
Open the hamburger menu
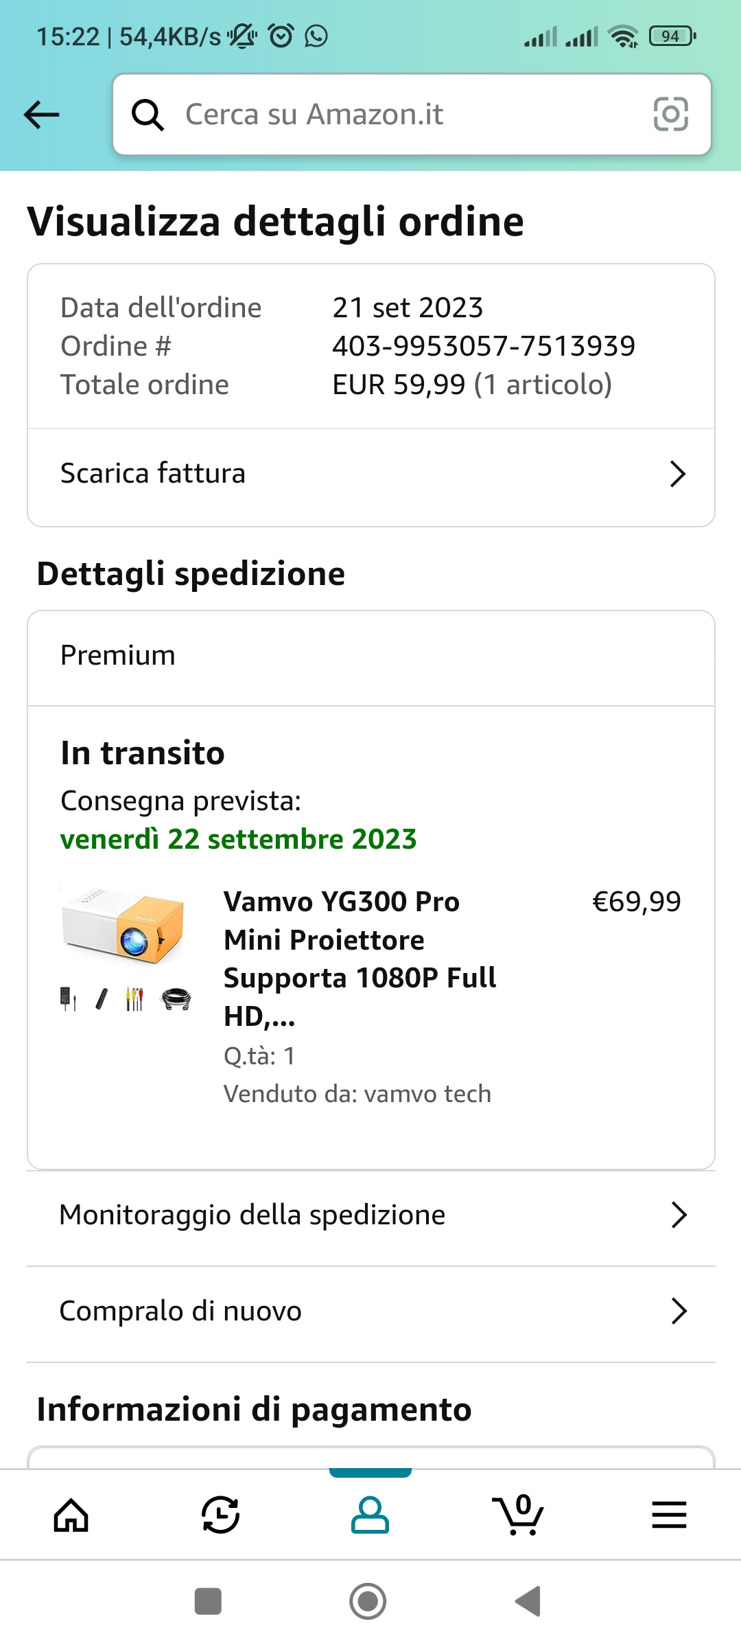click(x=669, y=1515)
